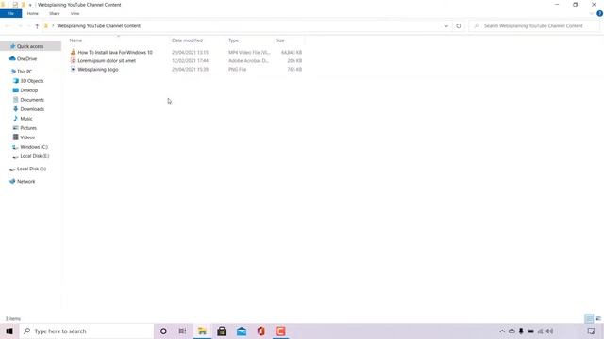This screenshot has width=604, height=339.
Task: Click the network status tray icon
Action: pyautogui.click(x=540, y=331)
